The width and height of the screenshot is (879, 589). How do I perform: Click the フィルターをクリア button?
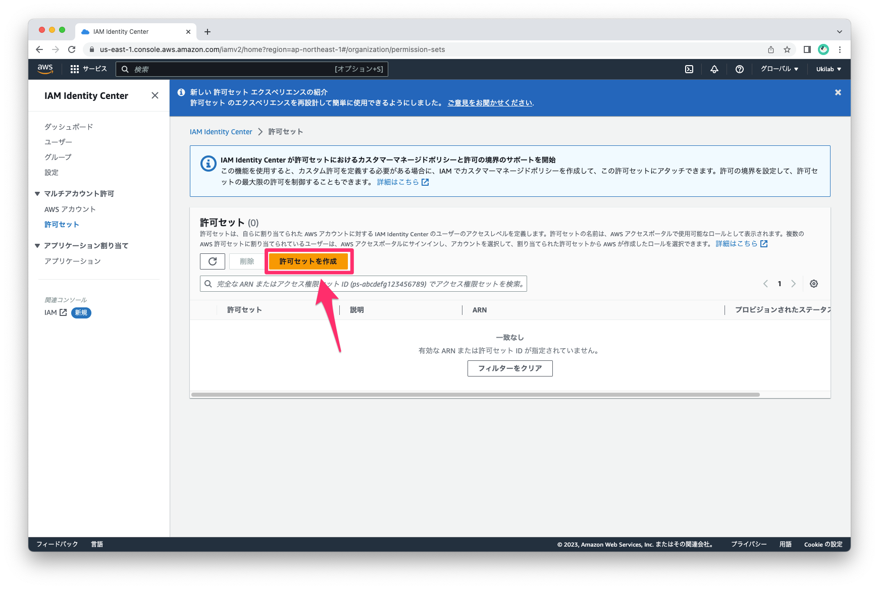pos(510,368)
